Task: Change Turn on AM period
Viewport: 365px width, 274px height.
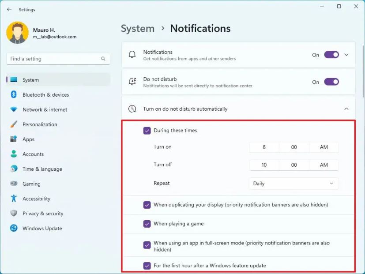Action: click(x=324, y=147)
